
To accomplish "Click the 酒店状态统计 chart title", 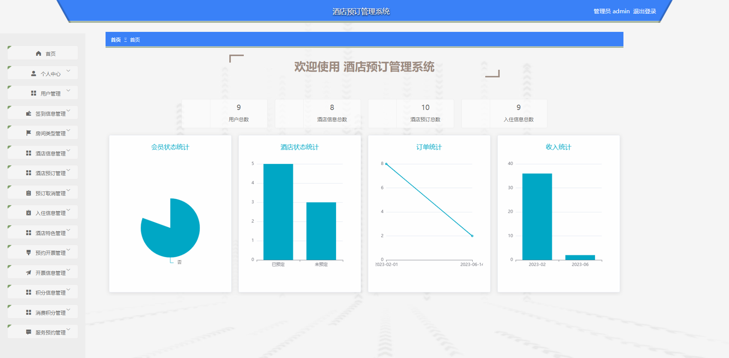I will coord(300,147).
